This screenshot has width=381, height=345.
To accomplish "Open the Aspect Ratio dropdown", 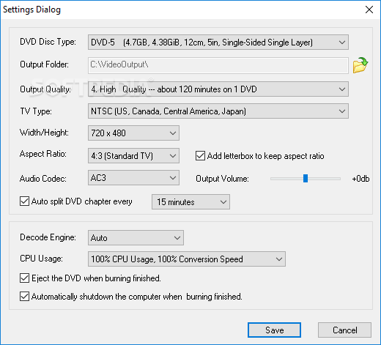I will [x=133, y=155].
